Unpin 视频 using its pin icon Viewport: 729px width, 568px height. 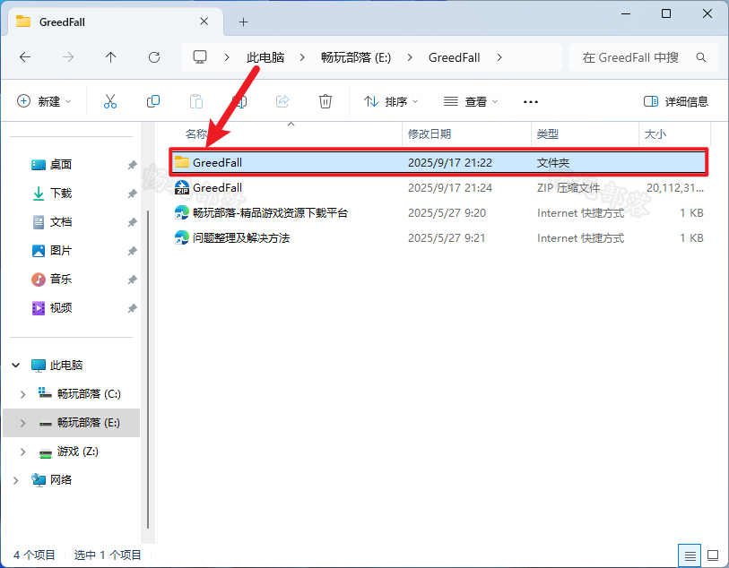pyautogui.click(x=132, y=308)
